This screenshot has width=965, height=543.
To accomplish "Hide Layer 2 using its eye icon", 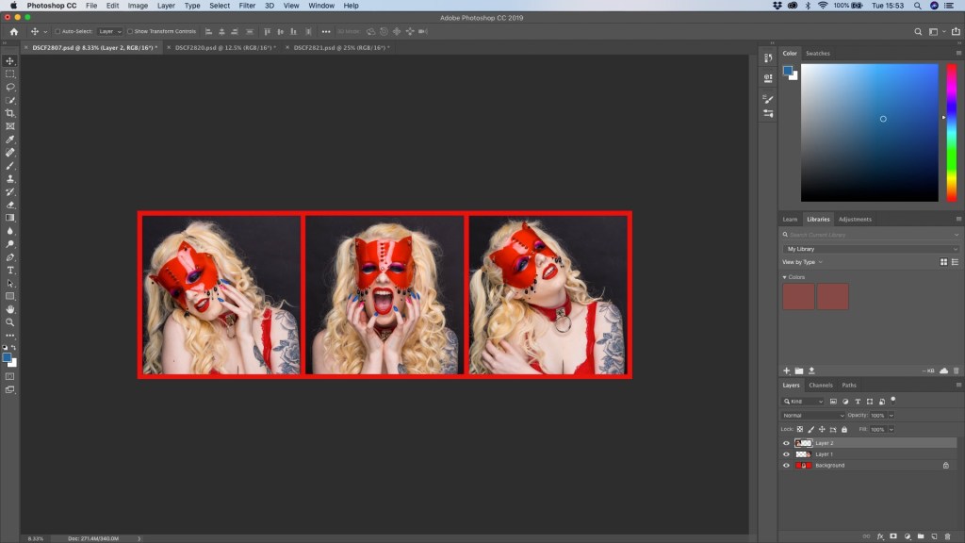I will 786,443.
